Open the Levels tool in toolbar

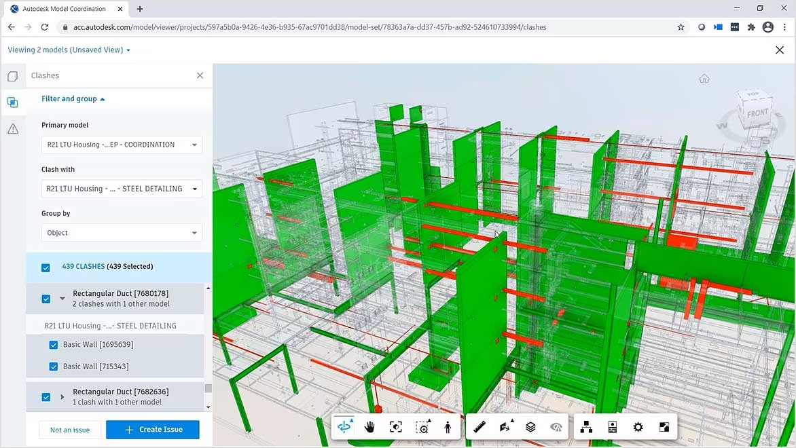click(530, 426)
